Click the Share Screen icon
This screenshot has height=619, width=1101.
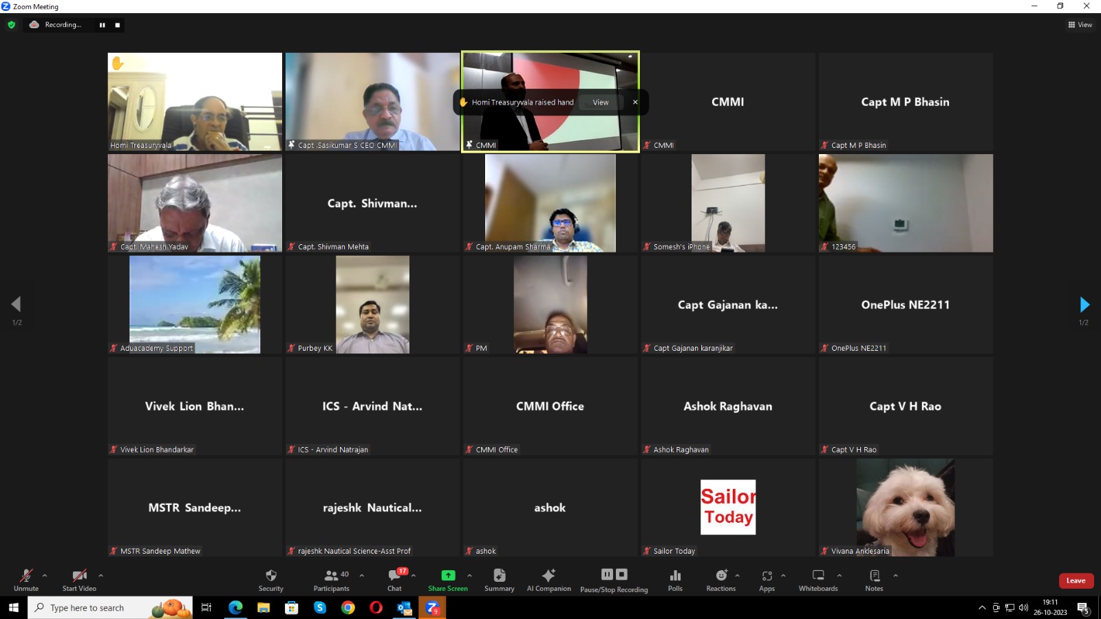point(448,576)
